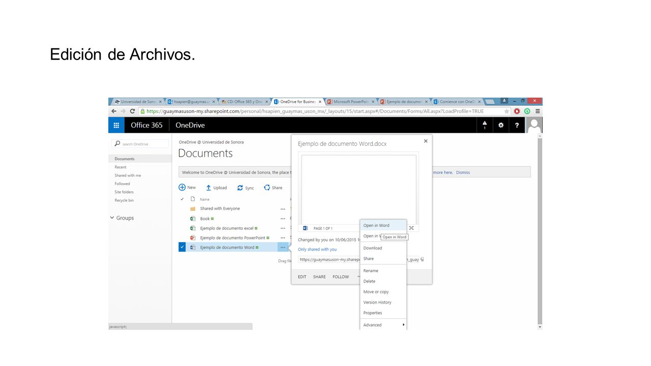Click the search magnifier in OneDrive search
Viewport: 651px width, 366px height.
click(117, 144)
